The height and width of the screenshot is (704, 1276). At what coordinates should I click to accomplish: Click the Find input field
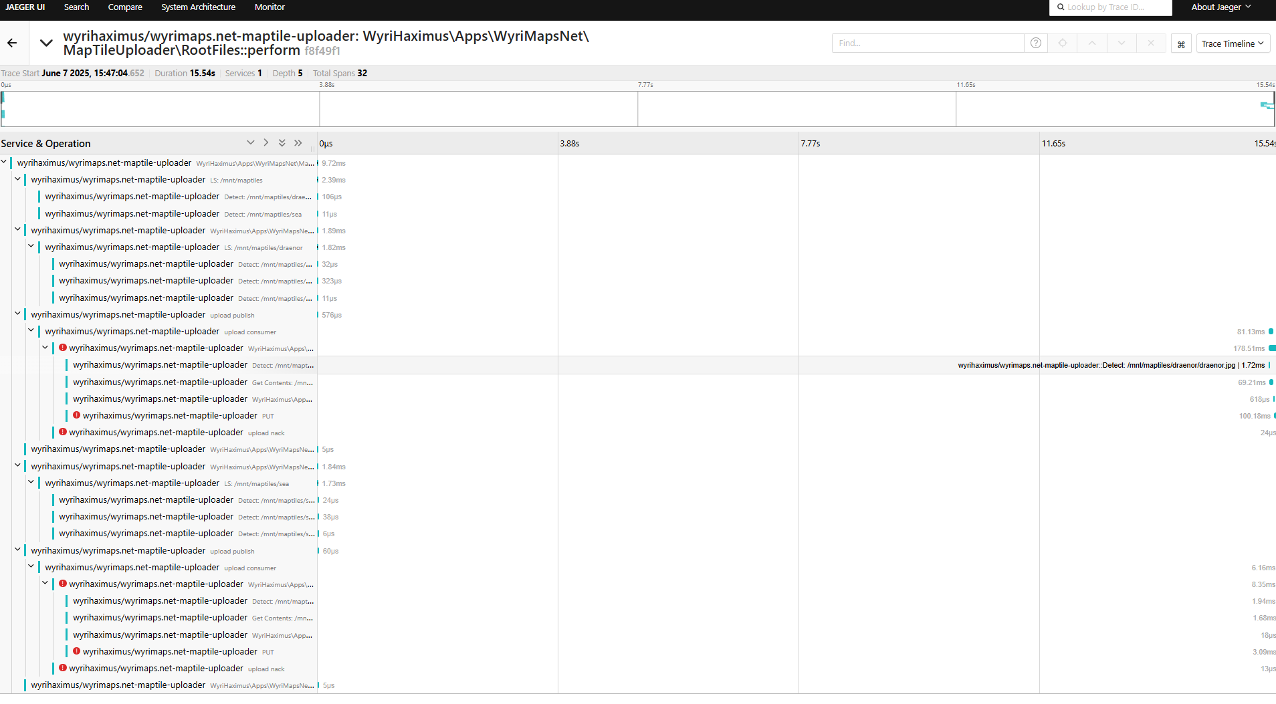[928, 43]
